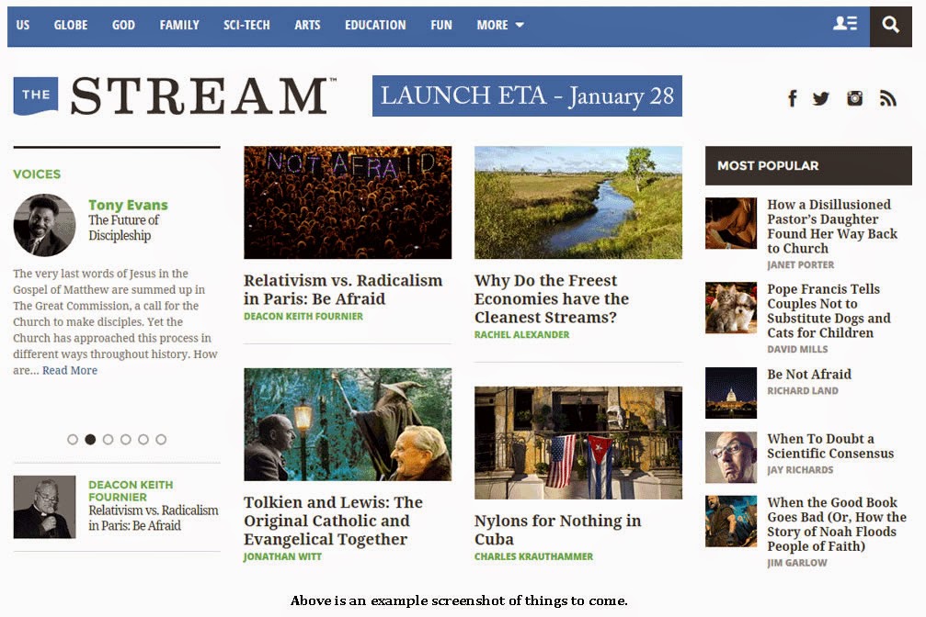Select the second Voices carousel dot
This screenshot has height=617, width=926.
pyautogui.click(x=90, y=440)
